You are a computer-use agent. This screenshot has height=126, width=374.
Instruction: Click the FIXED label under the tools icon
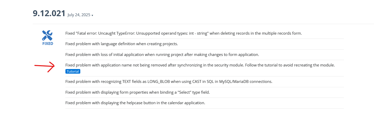tap(48, 44)
